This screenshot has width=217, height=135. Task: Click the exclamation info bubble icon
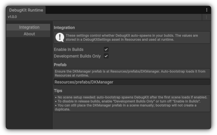(60, 37)
